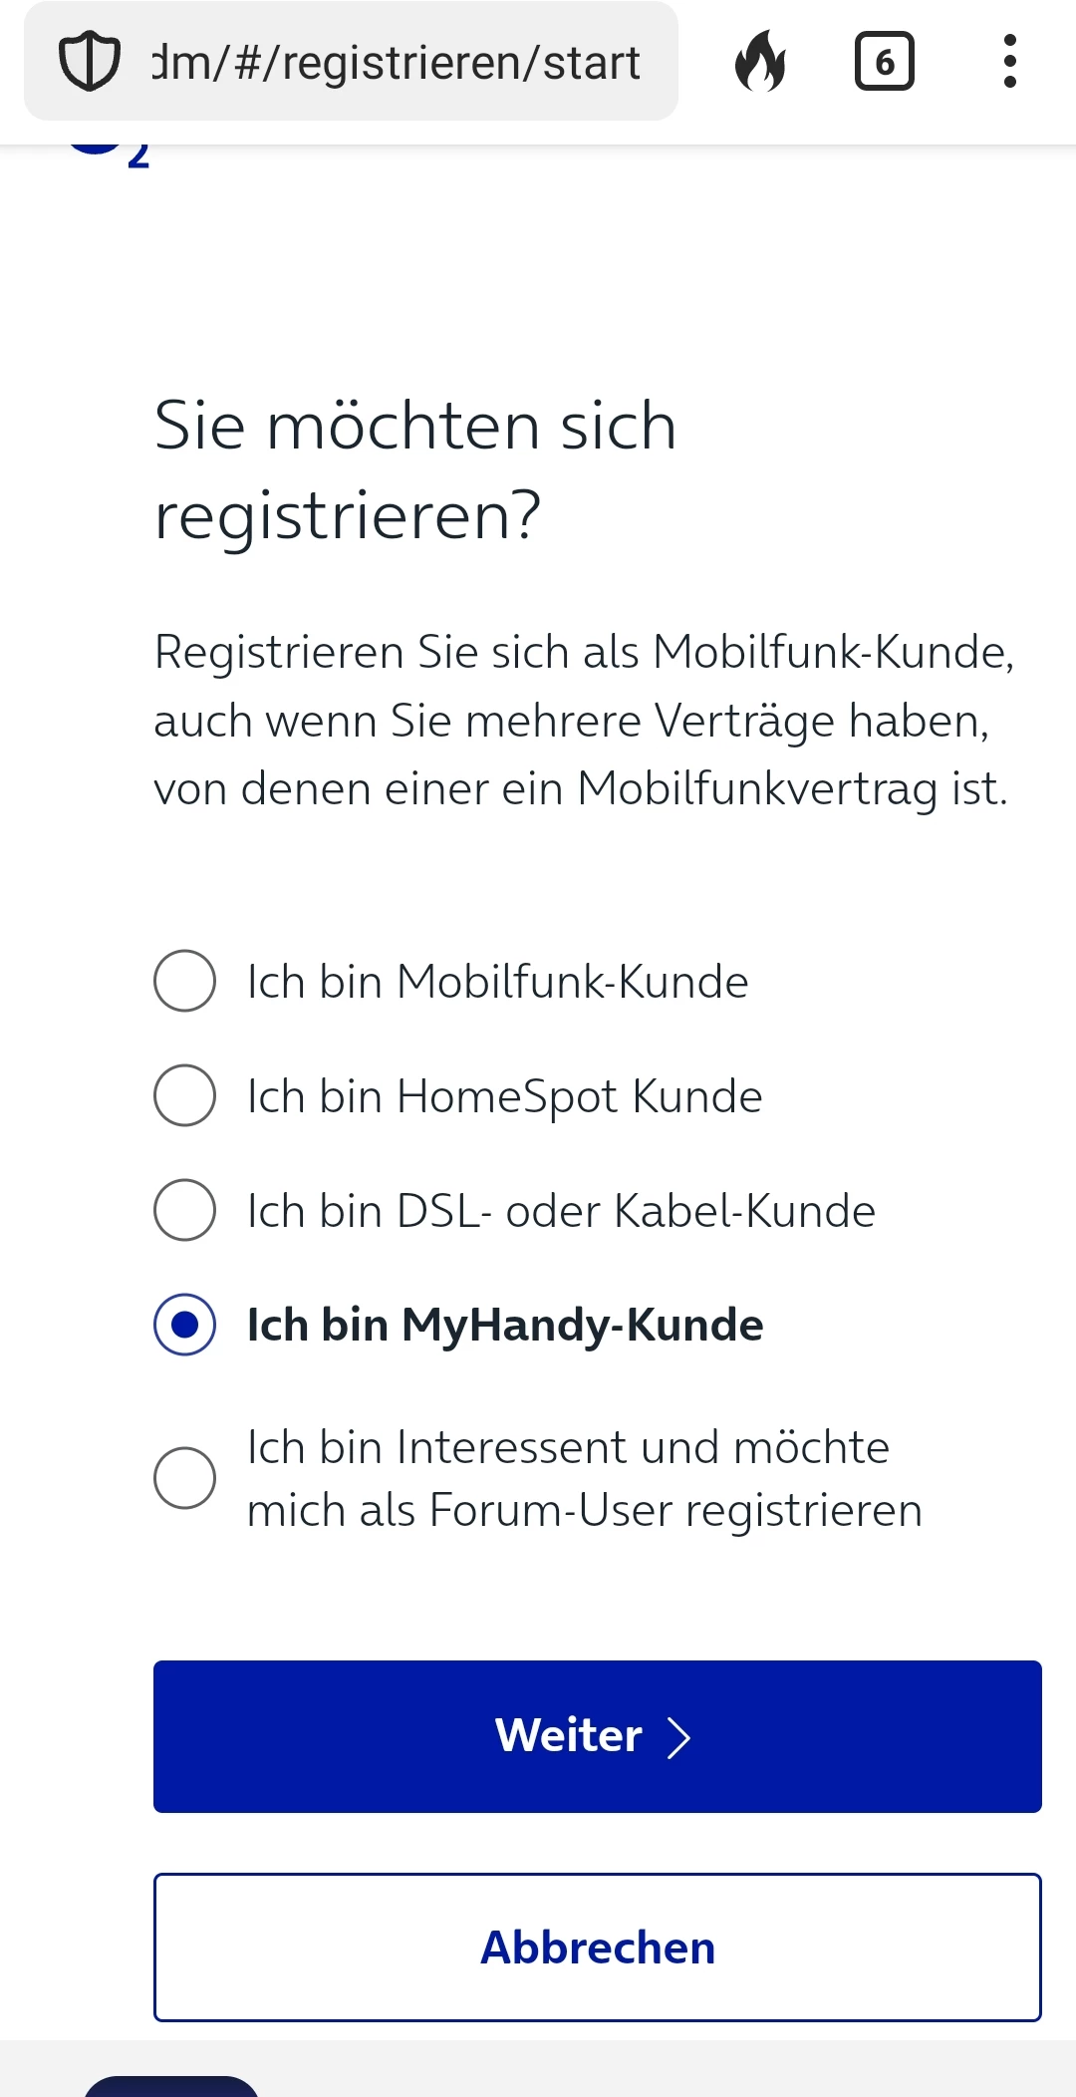The width and height of the screenshot is (1076, 2097).
Task: Click the Abbrechen button
Action: pyautogui.click(x=598, y=1947)
